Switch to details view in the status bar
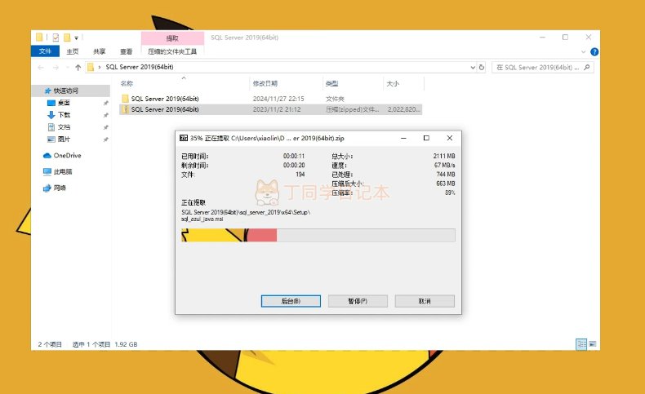645x394 pixels. (581, 344)
